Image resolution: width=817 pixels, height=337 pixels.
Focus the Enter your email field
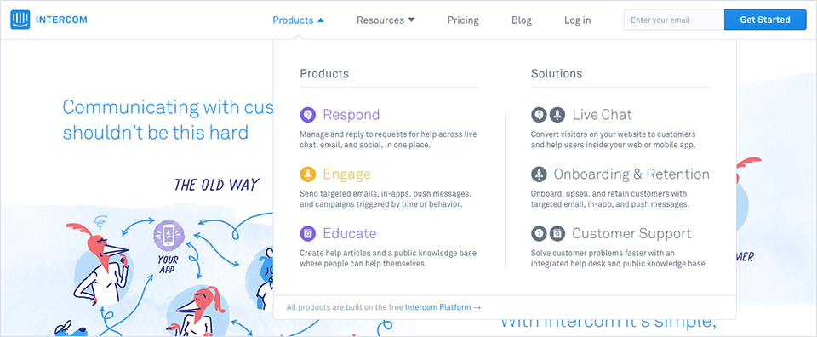pos(674,20)
